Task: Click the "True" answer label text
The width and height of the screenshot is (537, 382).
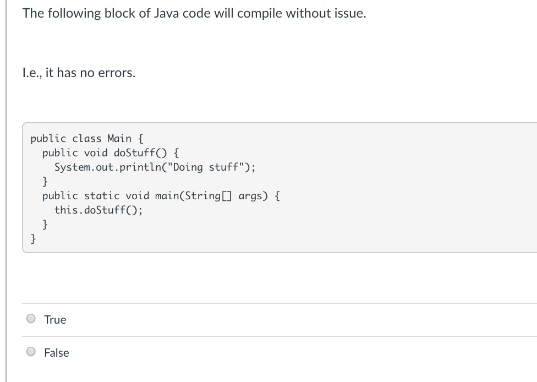Action: [x=55, y=320]
